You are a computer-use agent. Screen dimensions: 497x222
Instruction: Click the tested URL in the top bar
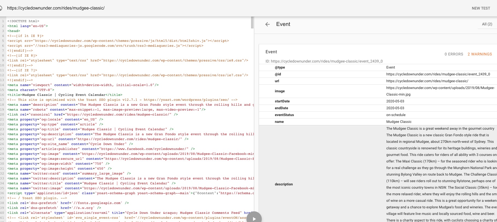56,8
